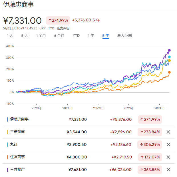Select the 5年 range tab
Screen dimensions: 177x177
click(x=106, y=35)
